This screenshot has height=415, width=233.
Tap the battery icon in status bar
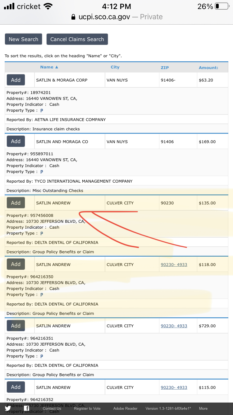click(x=222, y=6)
